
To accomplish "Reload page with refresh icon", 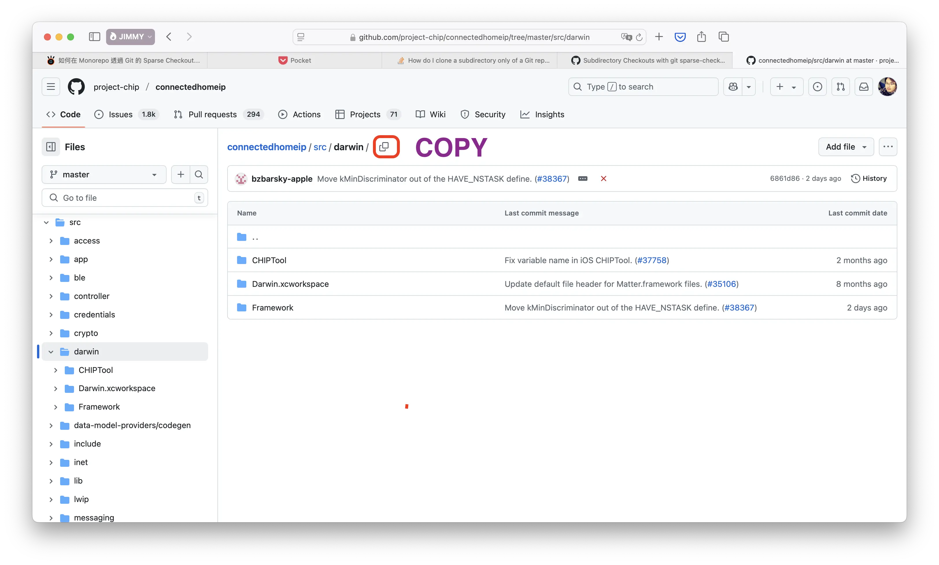I will pos(639,37).
